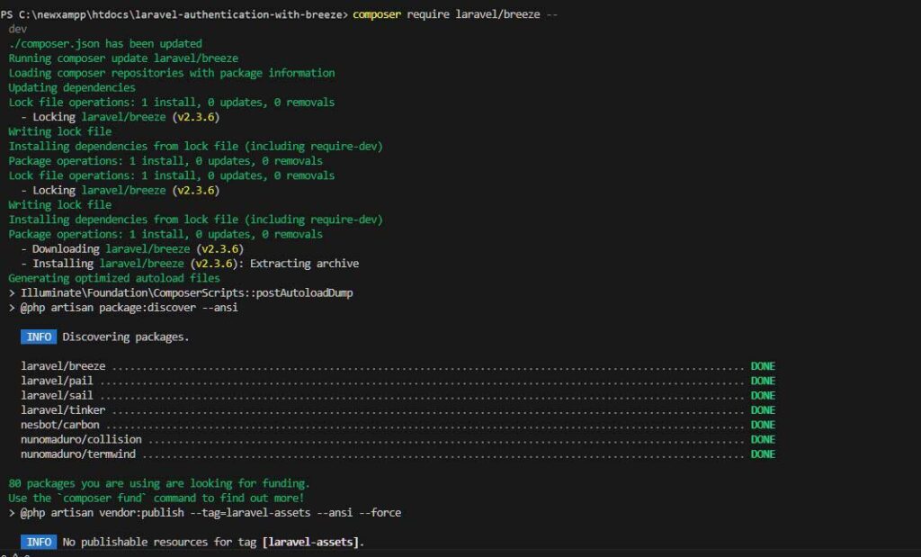Image resolution: width=921 pixels, height=557 pixels.
Task: Click the '@php artisan vendor:publish --tag=laravel-assets' line
Action: pos(205,512)
